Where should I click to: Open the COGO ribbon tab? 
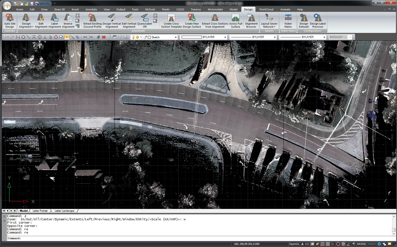(180, 9)
